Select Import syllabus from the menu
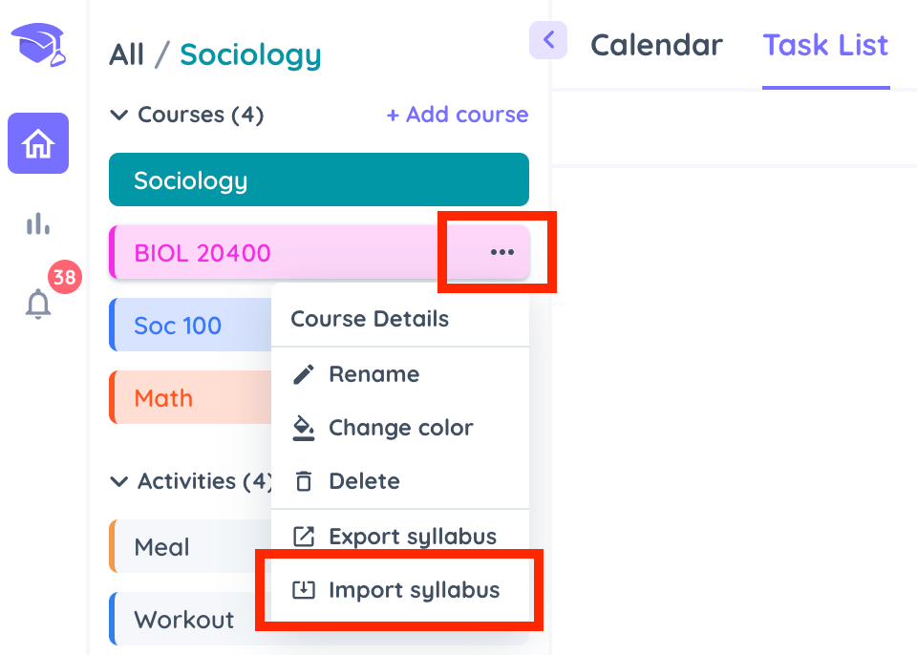 [x=400, y=589]
